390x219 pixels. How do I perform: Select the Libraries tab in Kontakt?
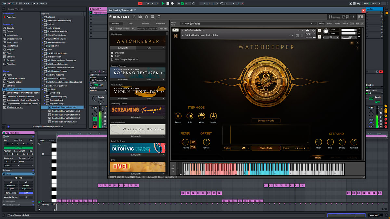[116, 24]
